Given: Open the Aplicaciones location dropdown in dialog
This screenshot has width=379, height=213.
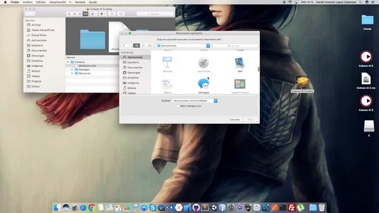Looking at the screenshot, I should pyautogui.click(x=183, y=46).
